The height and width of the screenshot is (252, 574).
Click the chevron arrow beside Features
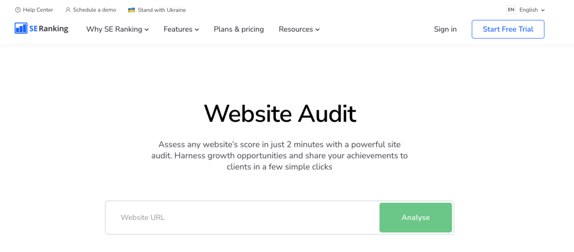coord(197,30)
